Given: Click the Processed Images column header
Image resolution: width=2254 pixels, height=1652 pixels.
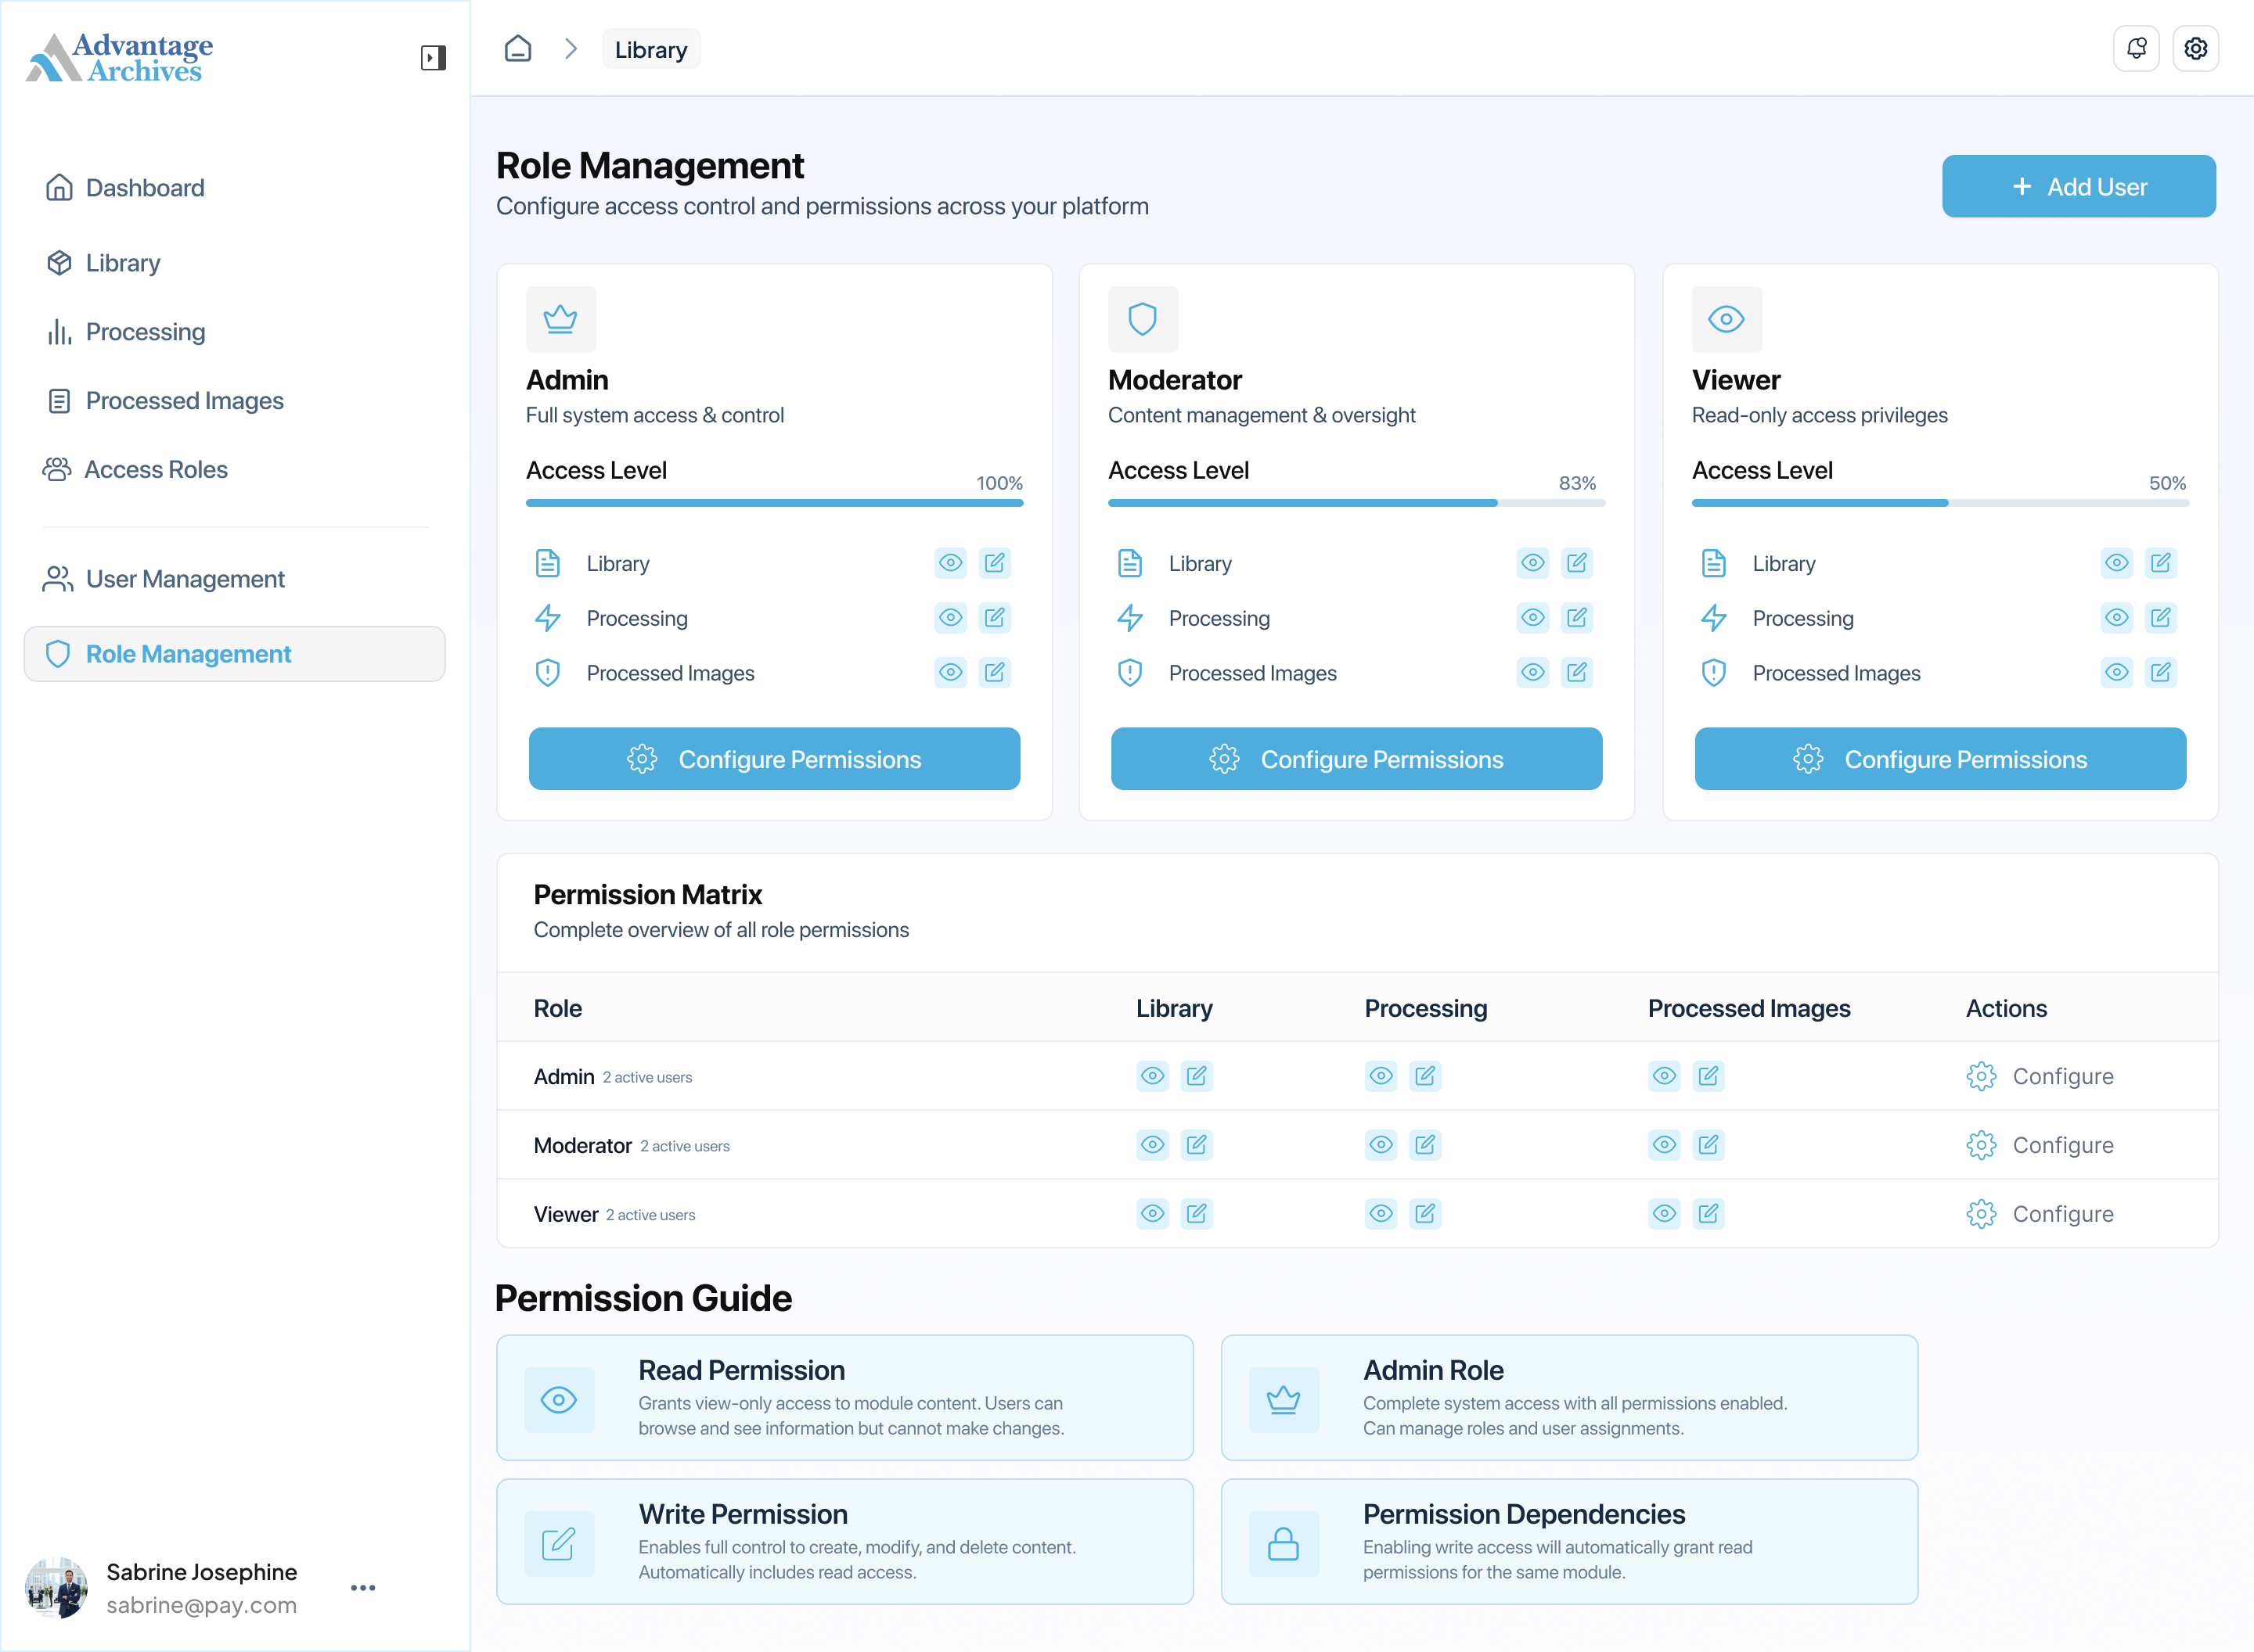Looking at the screenshot, I should [1750, 1008].
